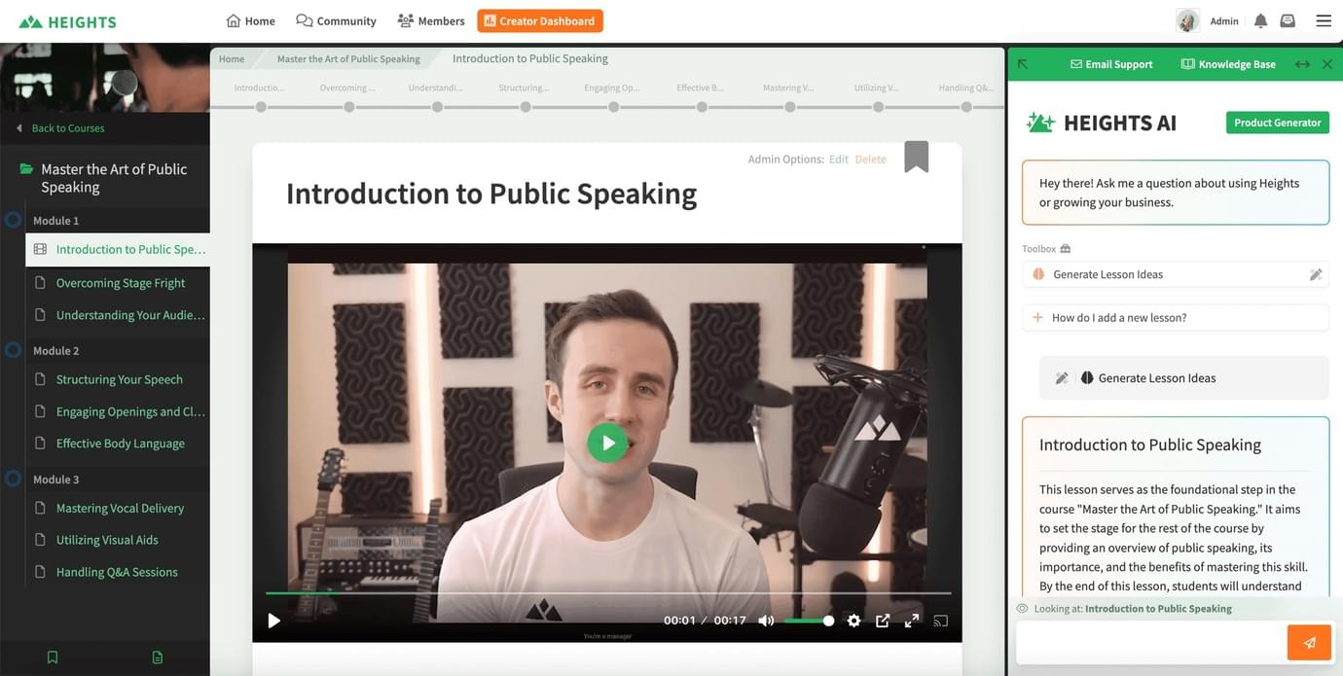
Task: Open the inbox tray icon
Action: (1288, 20)
